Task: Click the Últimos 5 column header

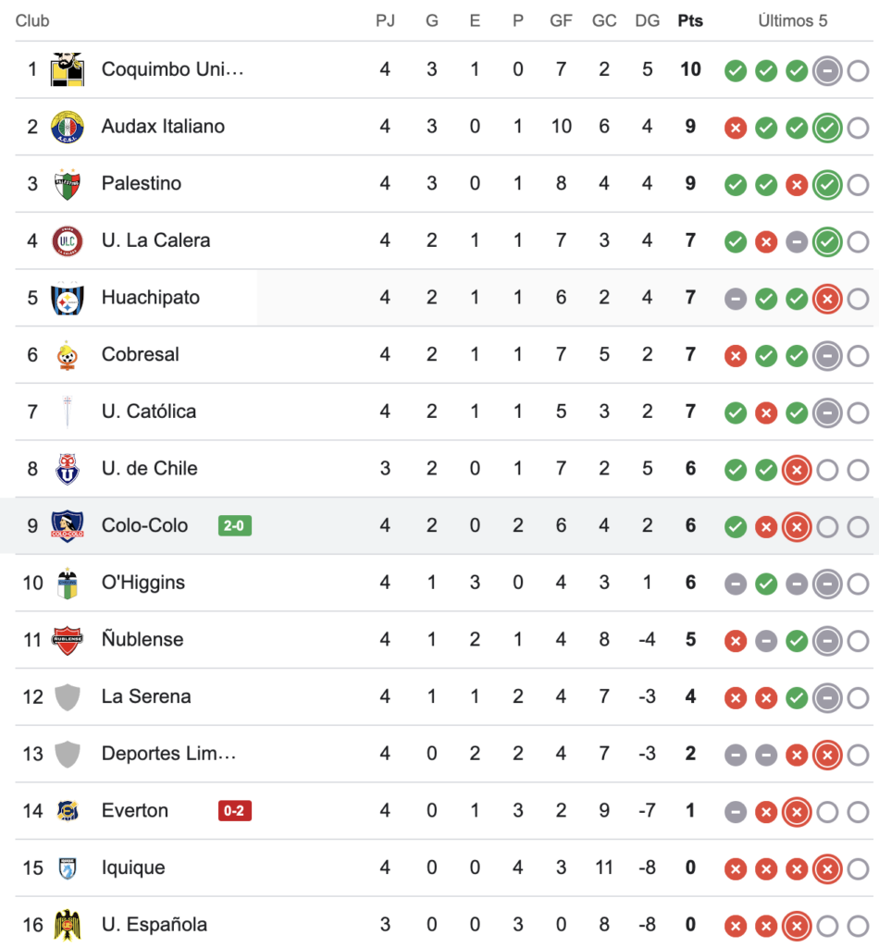Action: [793, 20]
